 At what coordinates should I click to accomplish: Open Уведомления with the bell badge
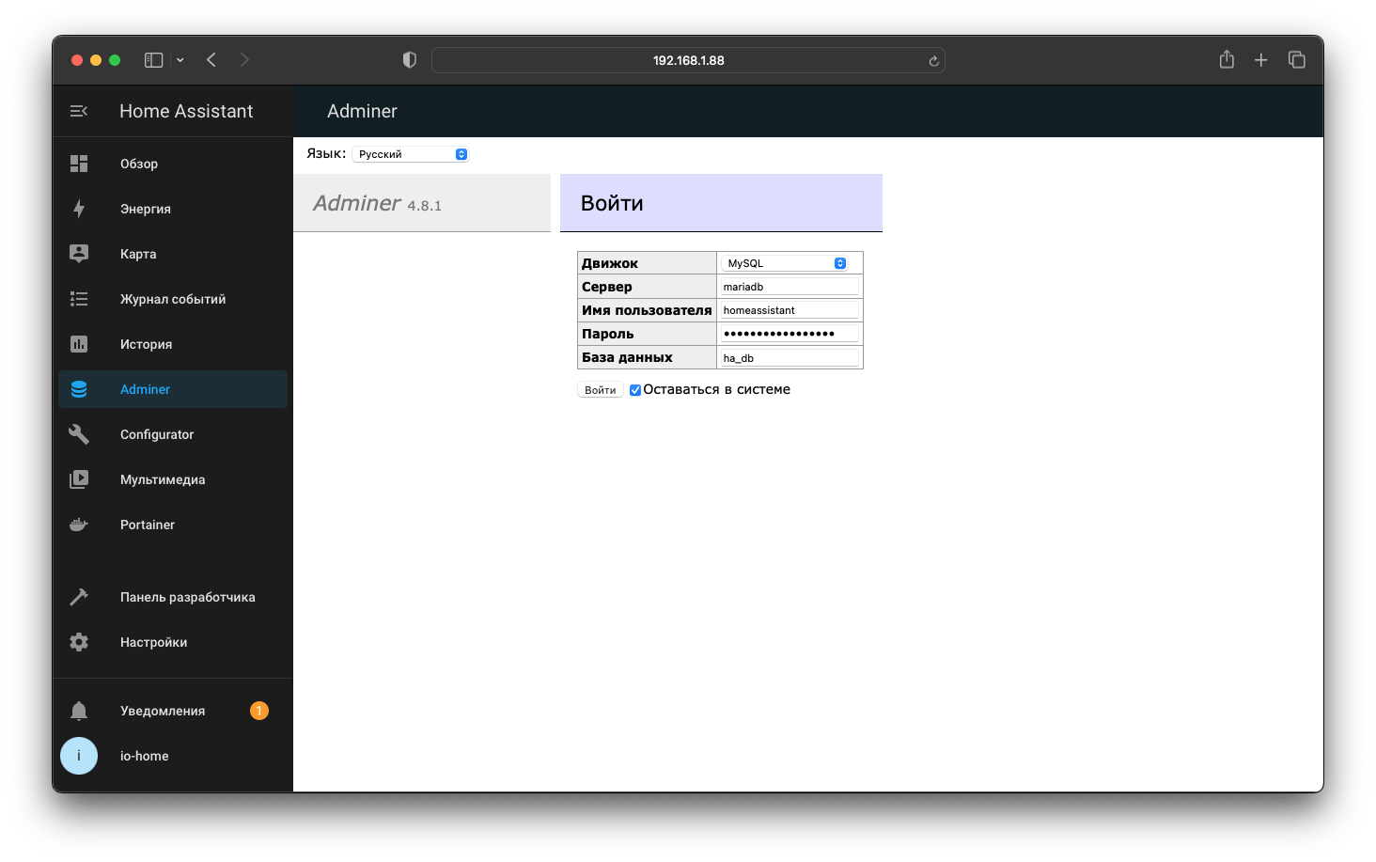click(x=163, y=710)
